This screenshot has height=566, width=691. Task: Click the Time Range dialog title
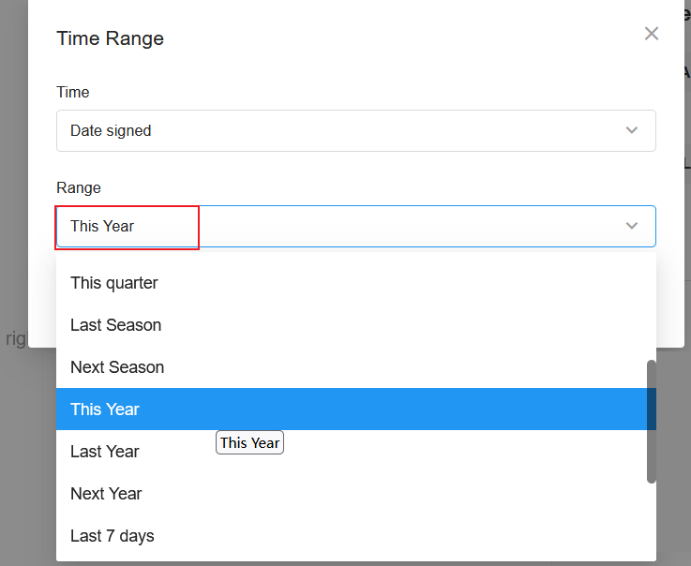pos(111,38)
